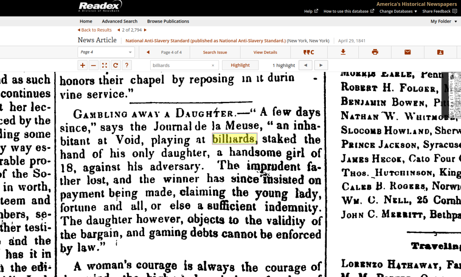Download the article page
This screenshot has height=277, width=461.
click(343, 52)
